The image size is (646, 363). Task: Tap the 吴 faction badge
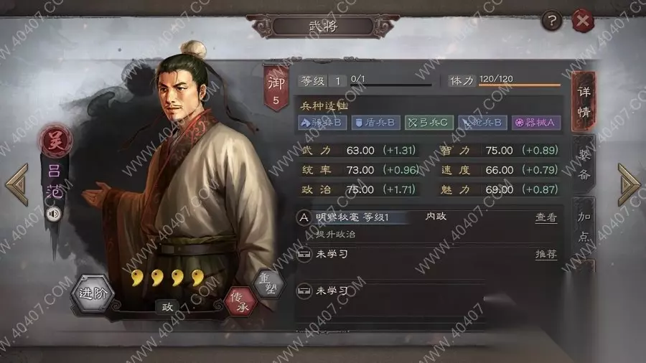tap(56, 141)
